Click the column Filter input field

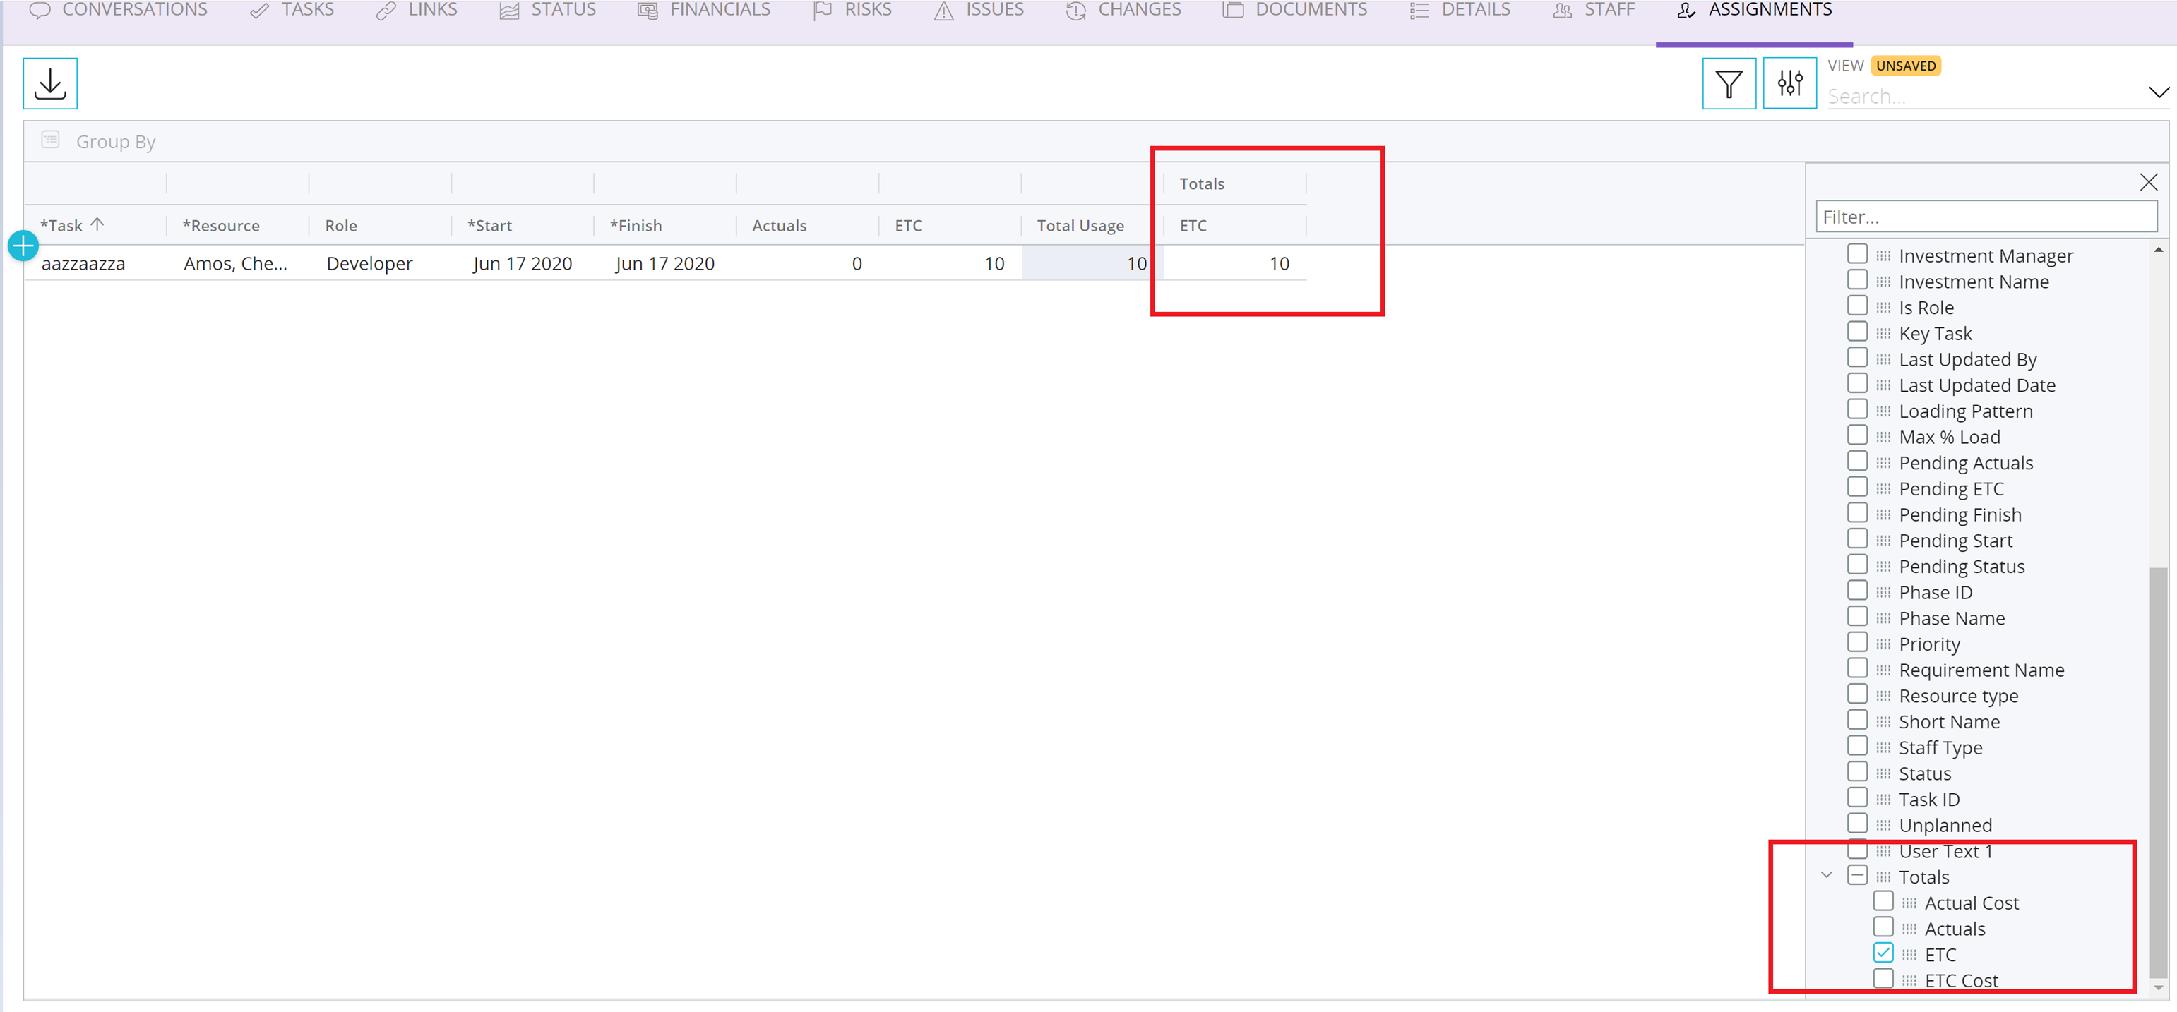coord(1985,217)
